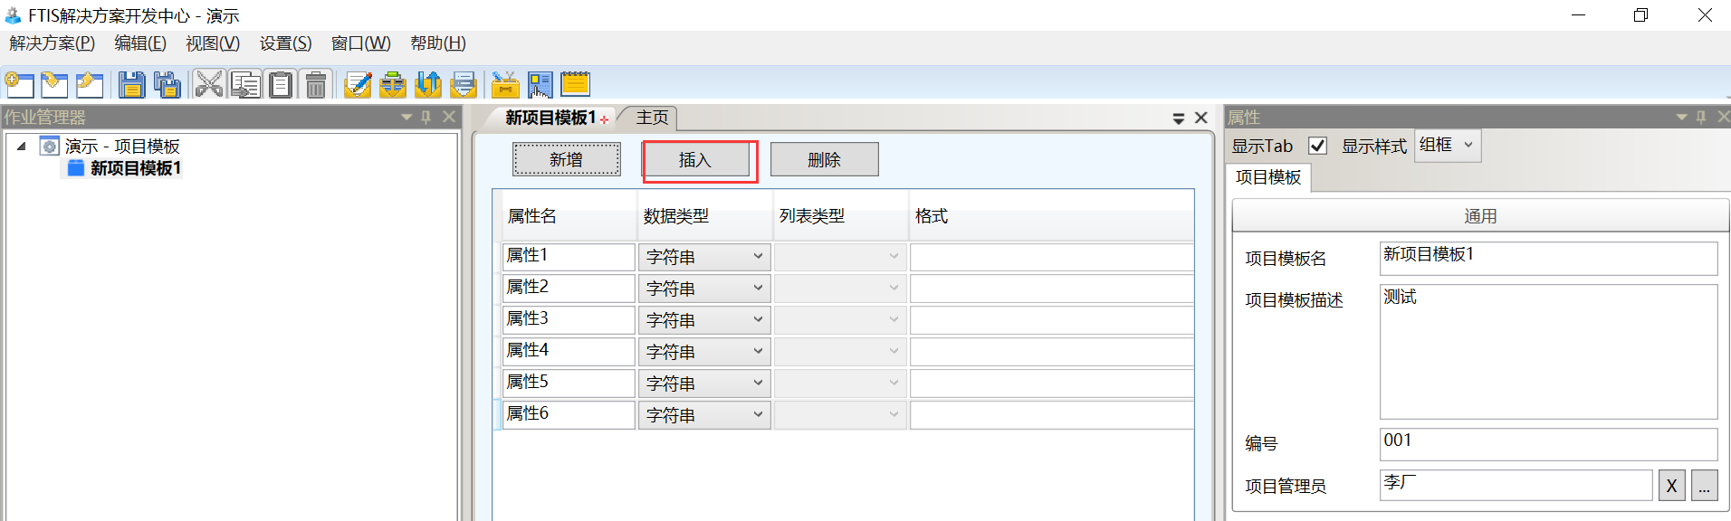The width and height of the screenshot is (1731, 521).
Task: Click the 删除 button
Action: point(824,160)
